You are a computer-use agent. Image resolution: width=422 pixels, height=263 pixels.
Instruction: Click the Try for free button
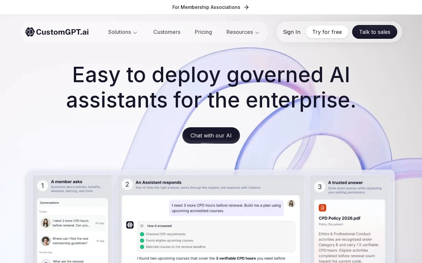[327, 32]
